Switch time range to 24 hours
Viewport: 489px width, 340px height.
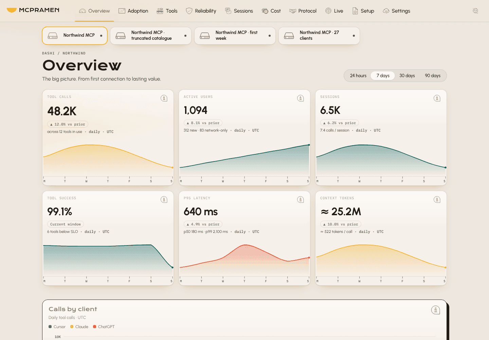(x=358, y=75)
